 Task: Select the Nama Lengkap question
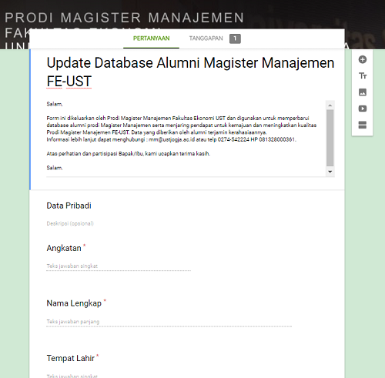[x=74, y=303]
